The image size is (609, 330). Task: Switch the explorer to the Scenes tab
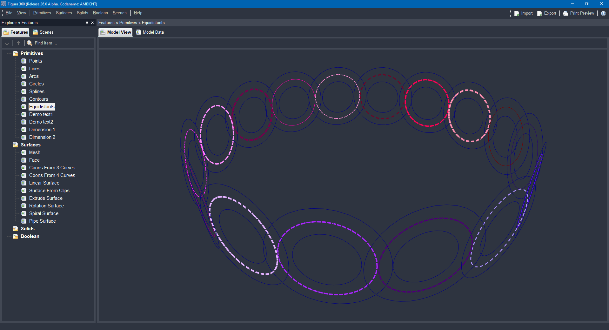43,32
